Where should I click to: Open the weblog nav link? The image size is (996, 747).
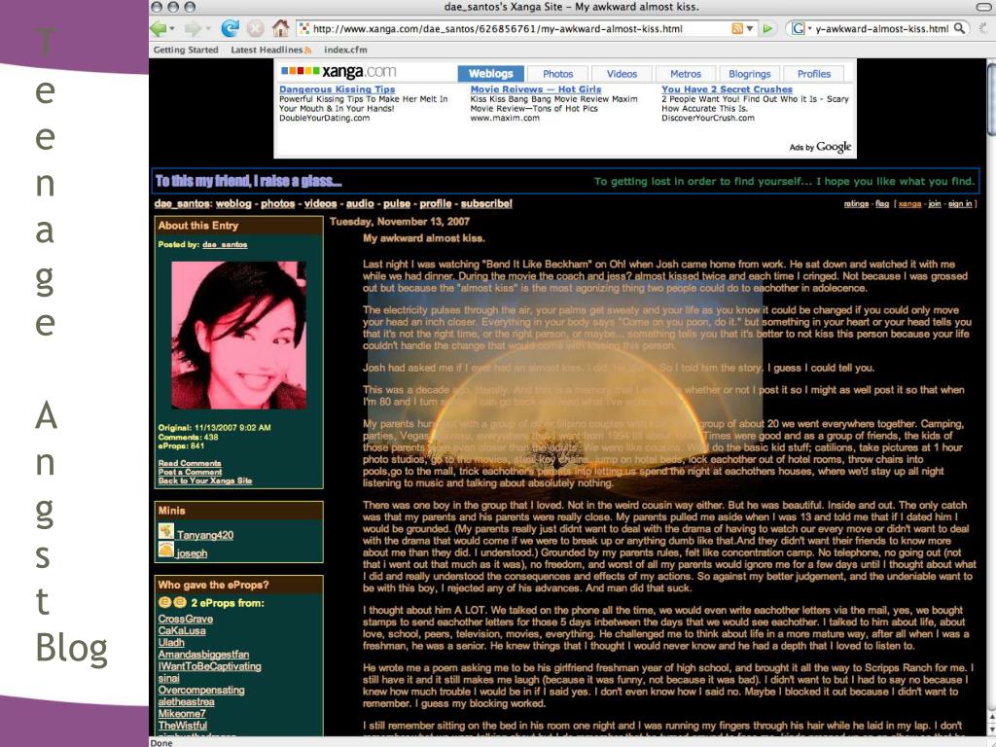233,204
